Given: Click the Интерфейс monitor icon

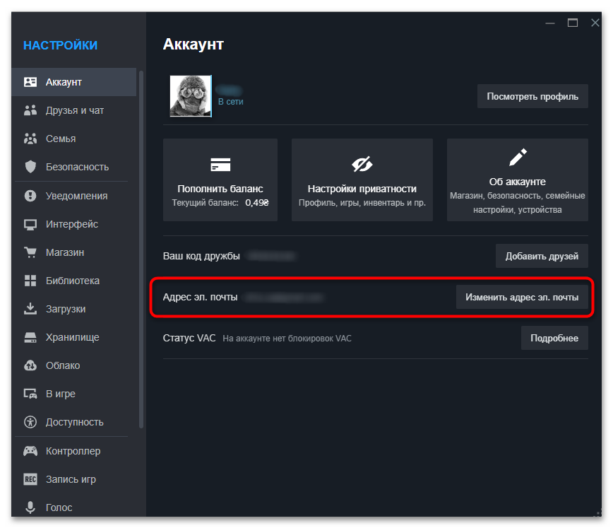Looking at the screenshot, I should click(30, 224).
